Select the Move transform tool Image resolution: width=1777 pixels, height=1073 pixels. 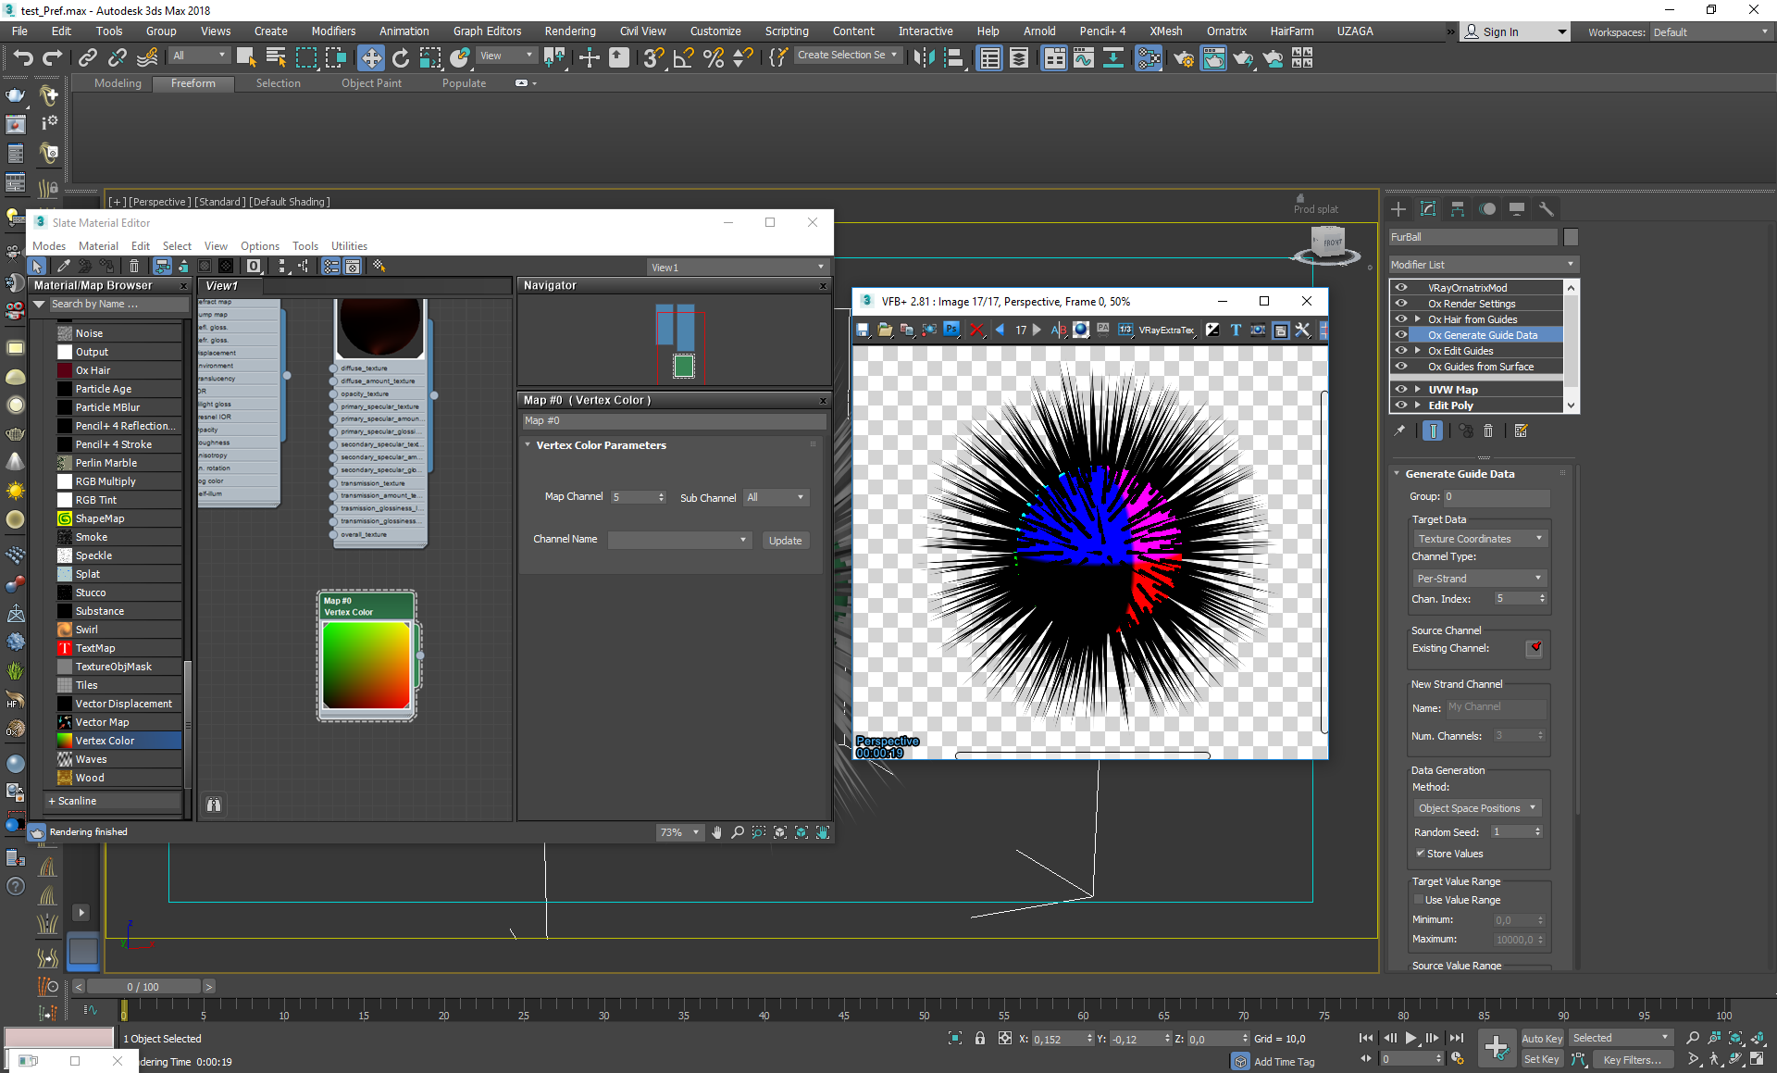370,58
